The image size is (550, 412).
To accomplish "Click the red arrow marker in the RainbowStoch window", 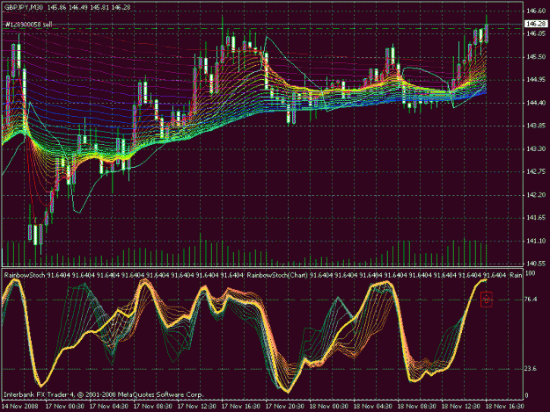I will (x=486, y=300).
